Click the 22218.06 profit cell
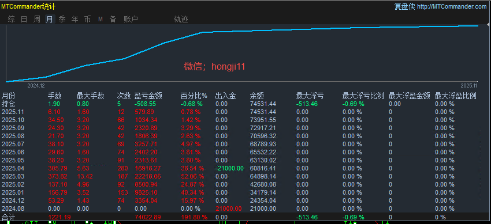This screenshot has height=224, width=491. click(x=147, y=176)
